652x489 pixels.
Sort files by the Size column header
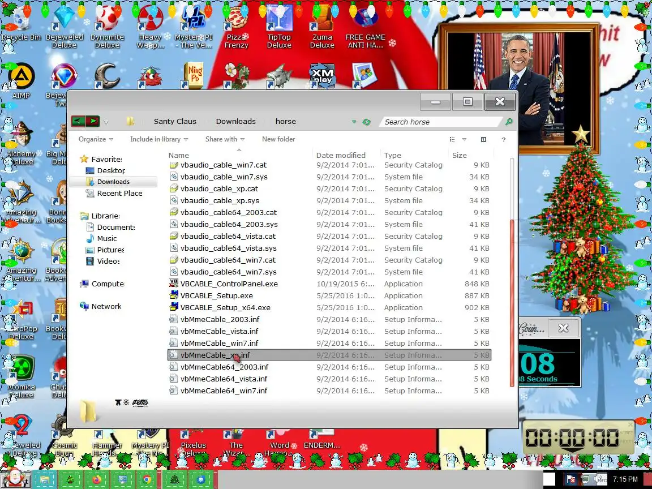coord(471,155)
